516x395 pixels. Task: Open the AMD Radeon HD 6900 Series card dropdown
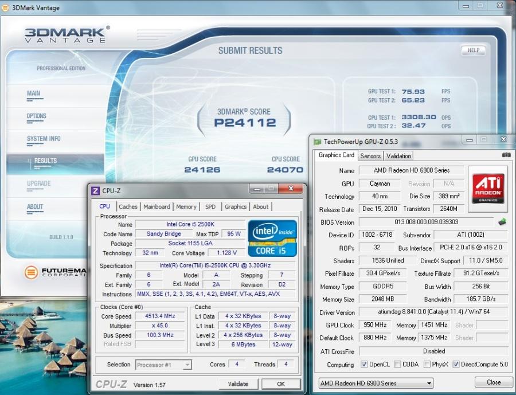coord(376,383)
